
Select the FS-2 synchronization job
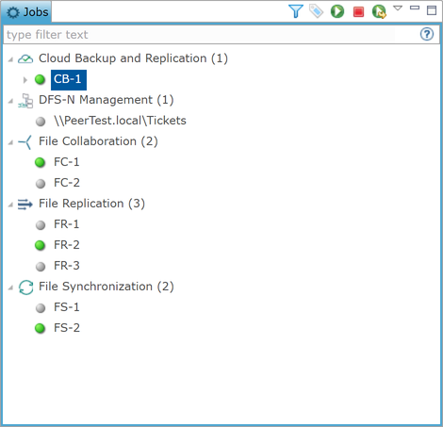point(67,328)
